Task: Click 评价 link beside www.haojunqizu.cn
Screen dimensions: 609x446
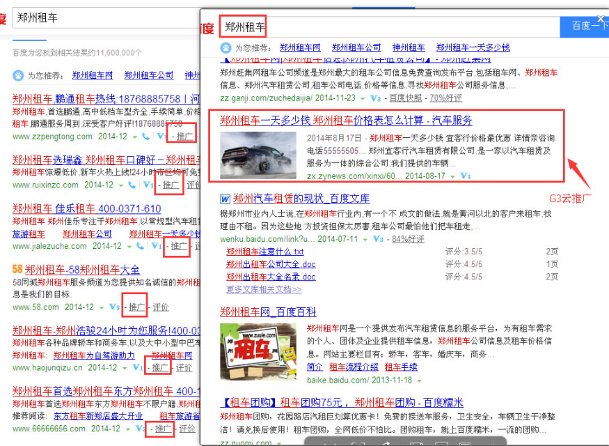Action: pyautogui.click(x=184, y=367)
